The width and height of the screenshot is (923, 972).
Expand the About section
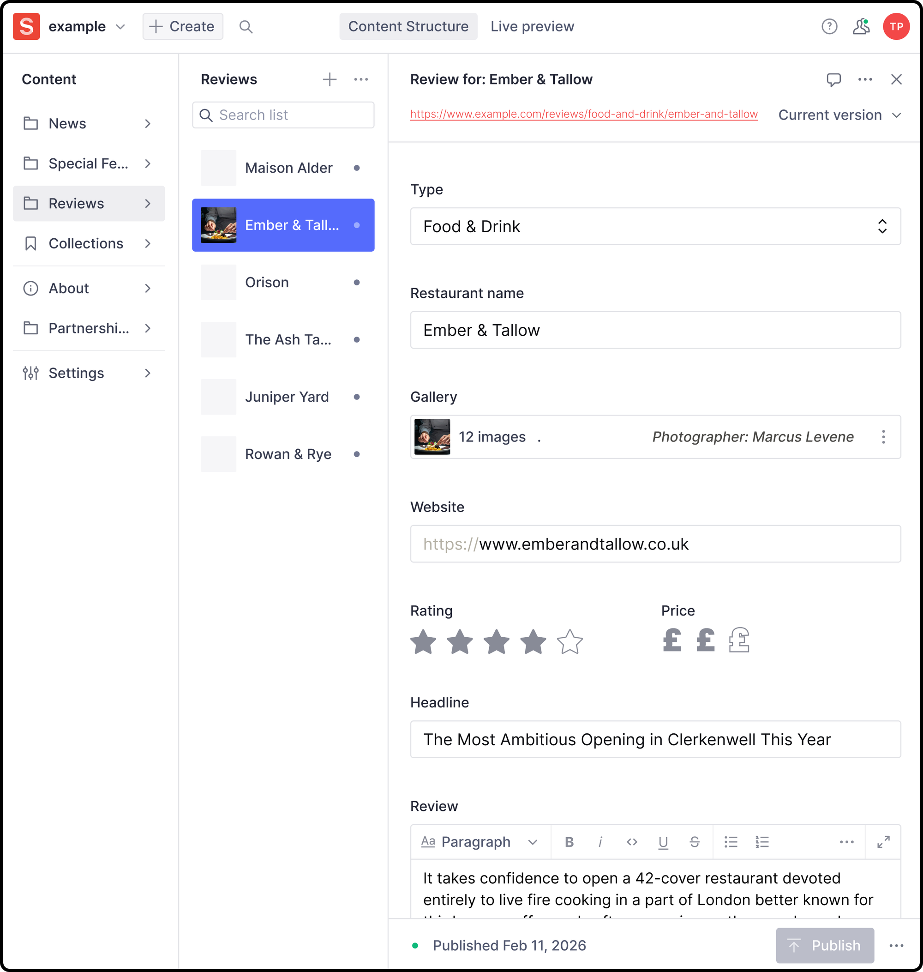point(89,289)
